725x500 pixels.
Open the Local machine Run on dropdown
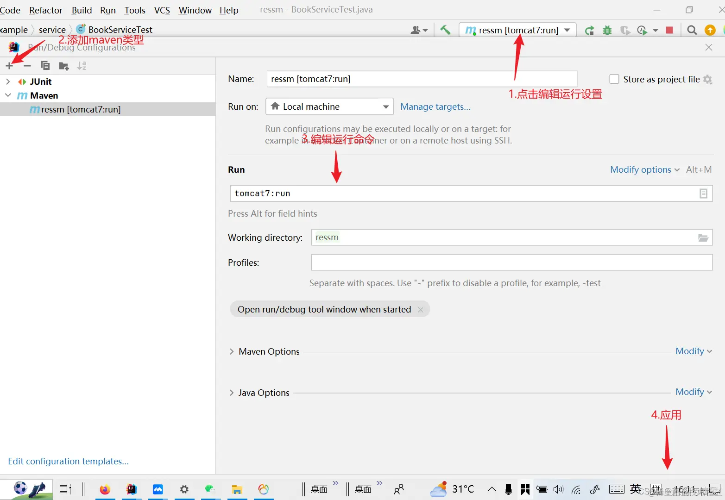point(329,106)
